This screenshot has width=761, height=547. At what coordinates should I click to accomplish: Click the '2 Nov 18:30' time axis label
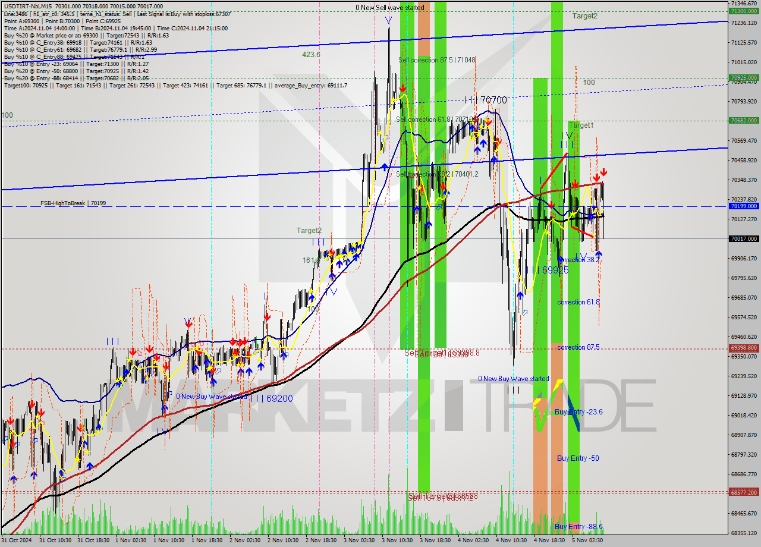pos(322,540)
